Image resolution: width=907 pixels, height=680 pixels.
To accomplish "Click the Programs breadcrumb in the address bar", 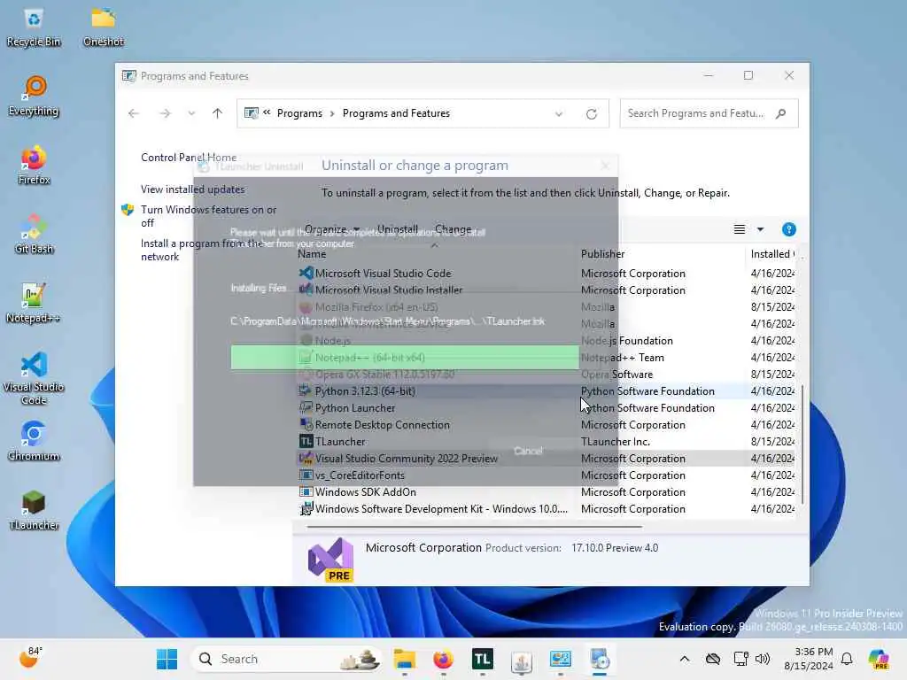I will (299, 113).
